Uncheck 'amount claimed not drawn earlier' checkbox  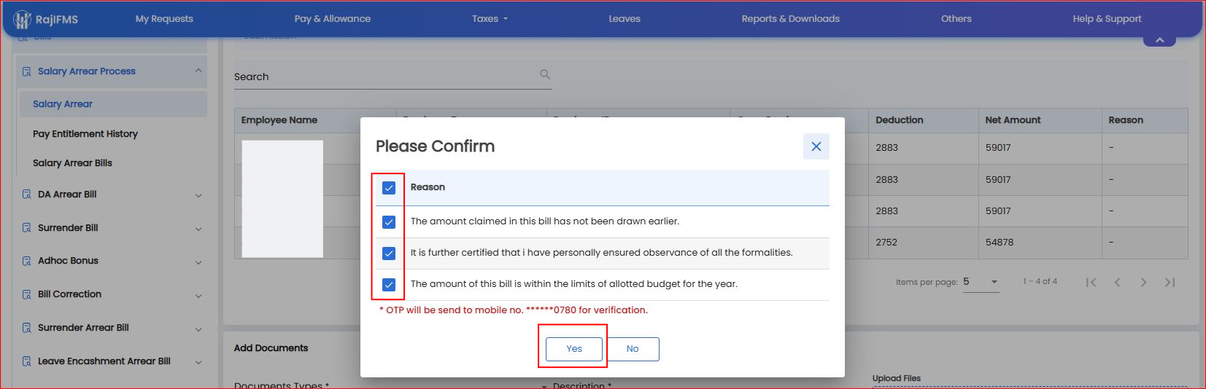point(389,222)
